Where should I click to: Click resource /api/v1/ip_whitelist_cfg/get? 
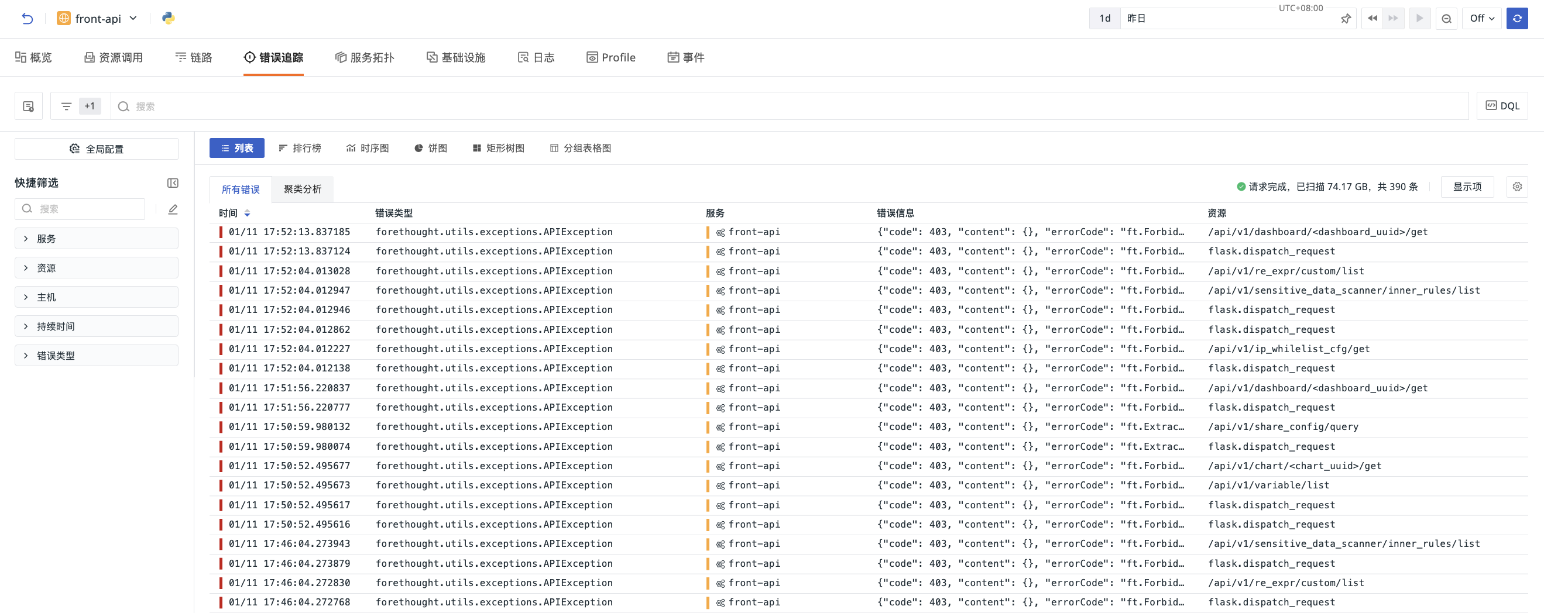point(1289,349)
